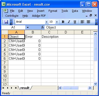Click the fx insert function icon
99x96 pixels.
[43, 28]
